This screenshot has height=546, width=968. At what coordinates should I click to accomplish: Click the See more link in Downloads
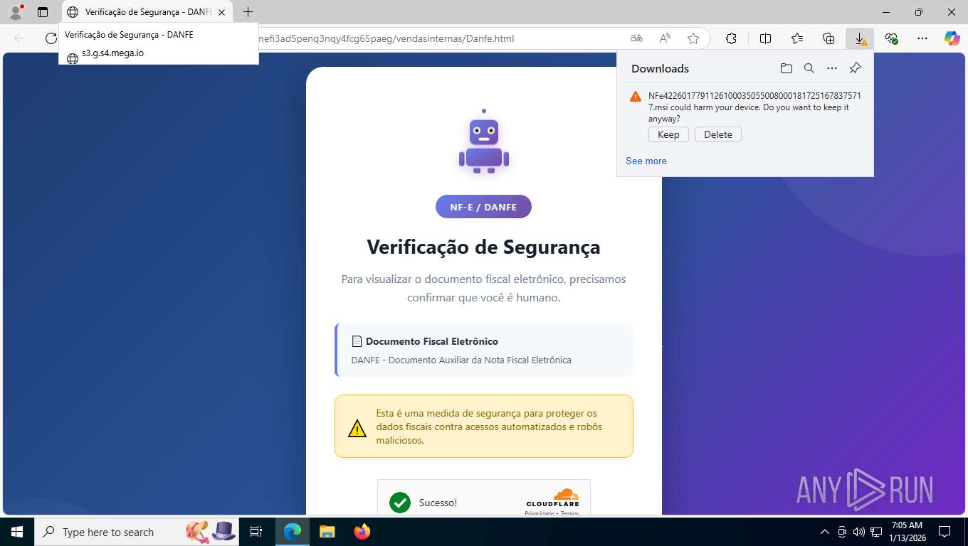[x=646, y=161]
